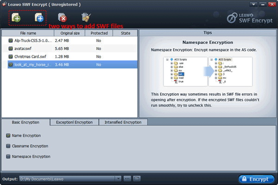This screenshot has width=278, height=185.
Task: Open the Intensified Encryption tab
Action: [123, 122]
